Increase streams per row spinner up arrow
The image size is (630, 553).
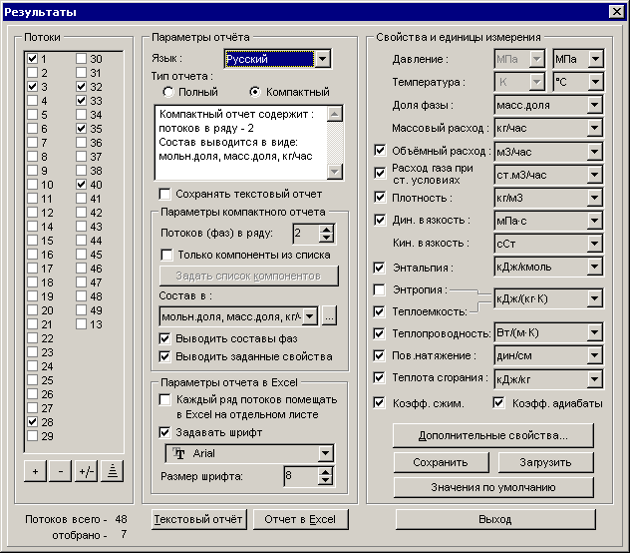click(x=326, y=229)
